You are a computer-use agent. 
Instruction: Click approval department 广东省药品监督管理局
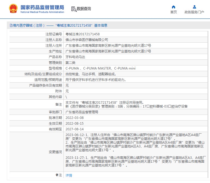coord(82,112)
